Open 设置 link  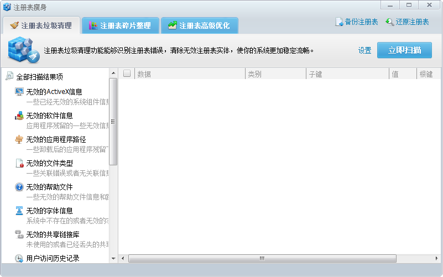point(364,50)
